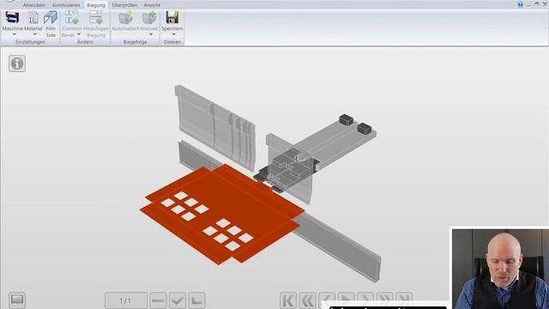Screen dimensions: 549x309
Task: Click the checkmark confirm button
Action: pyautogui.click(x=178, y=300)
